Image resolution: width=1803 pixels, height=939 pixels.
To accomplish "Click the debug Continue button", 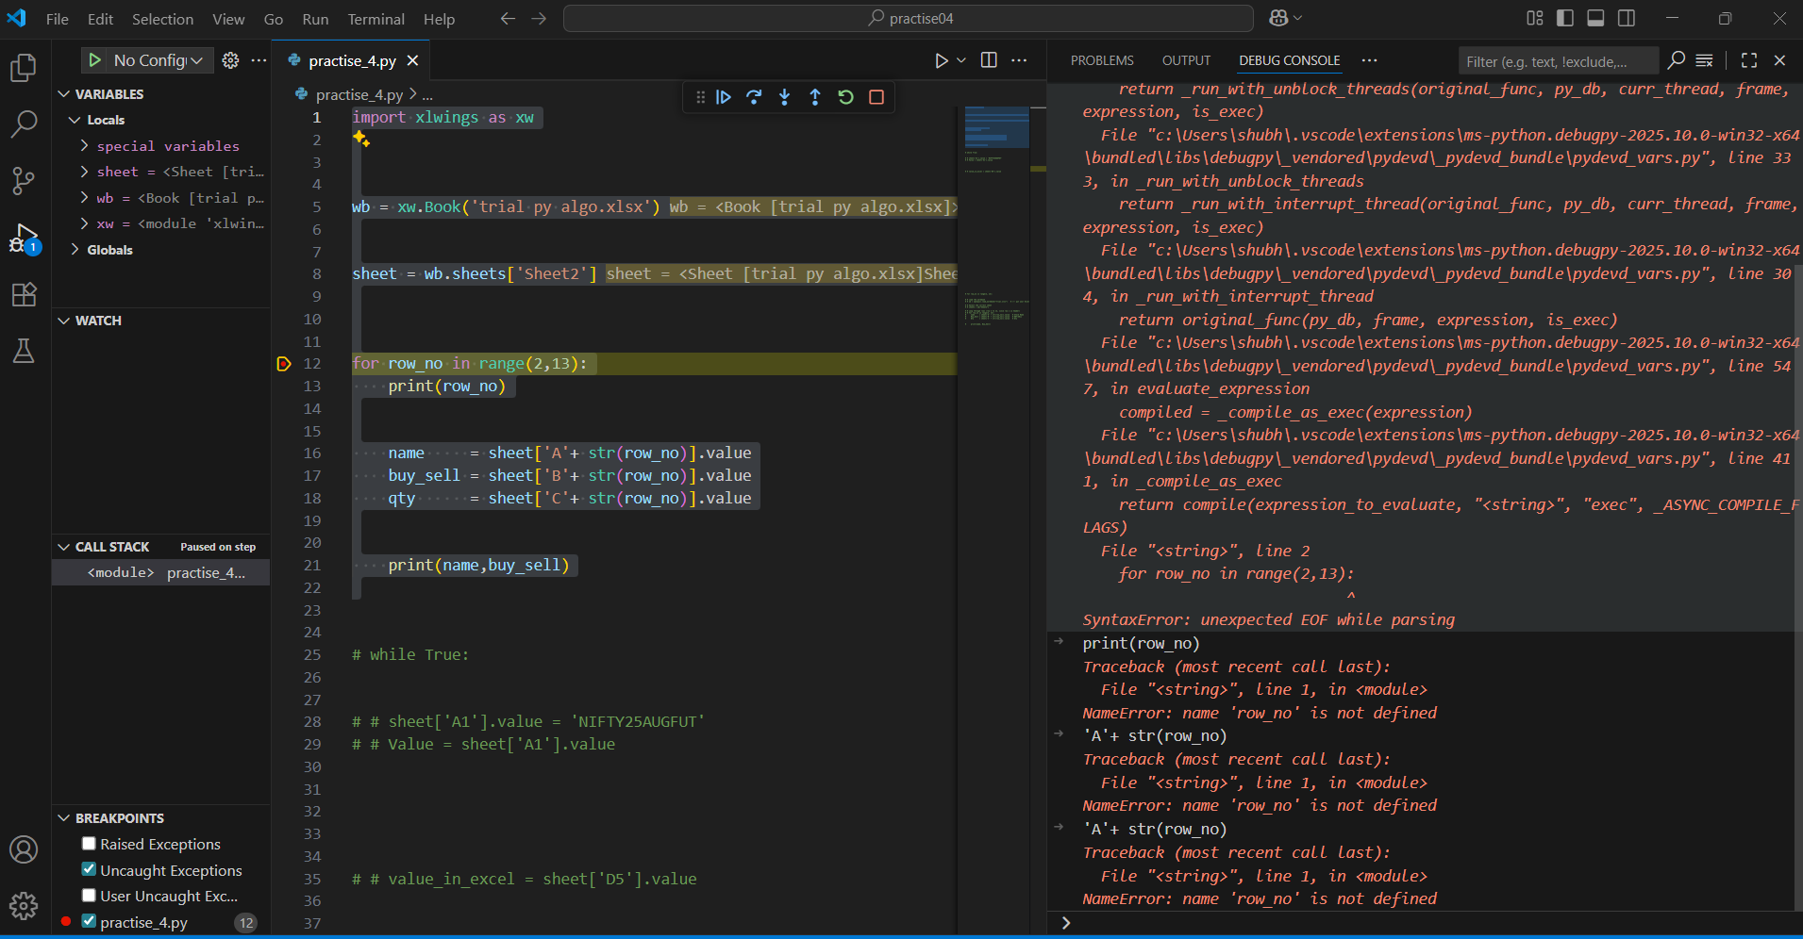I will pos(724,97).
